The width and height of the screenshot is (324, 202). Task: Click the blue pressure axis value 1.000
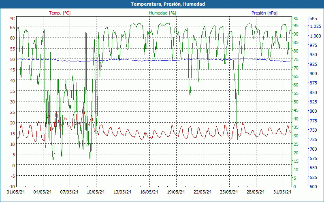[x=315, y=36]
